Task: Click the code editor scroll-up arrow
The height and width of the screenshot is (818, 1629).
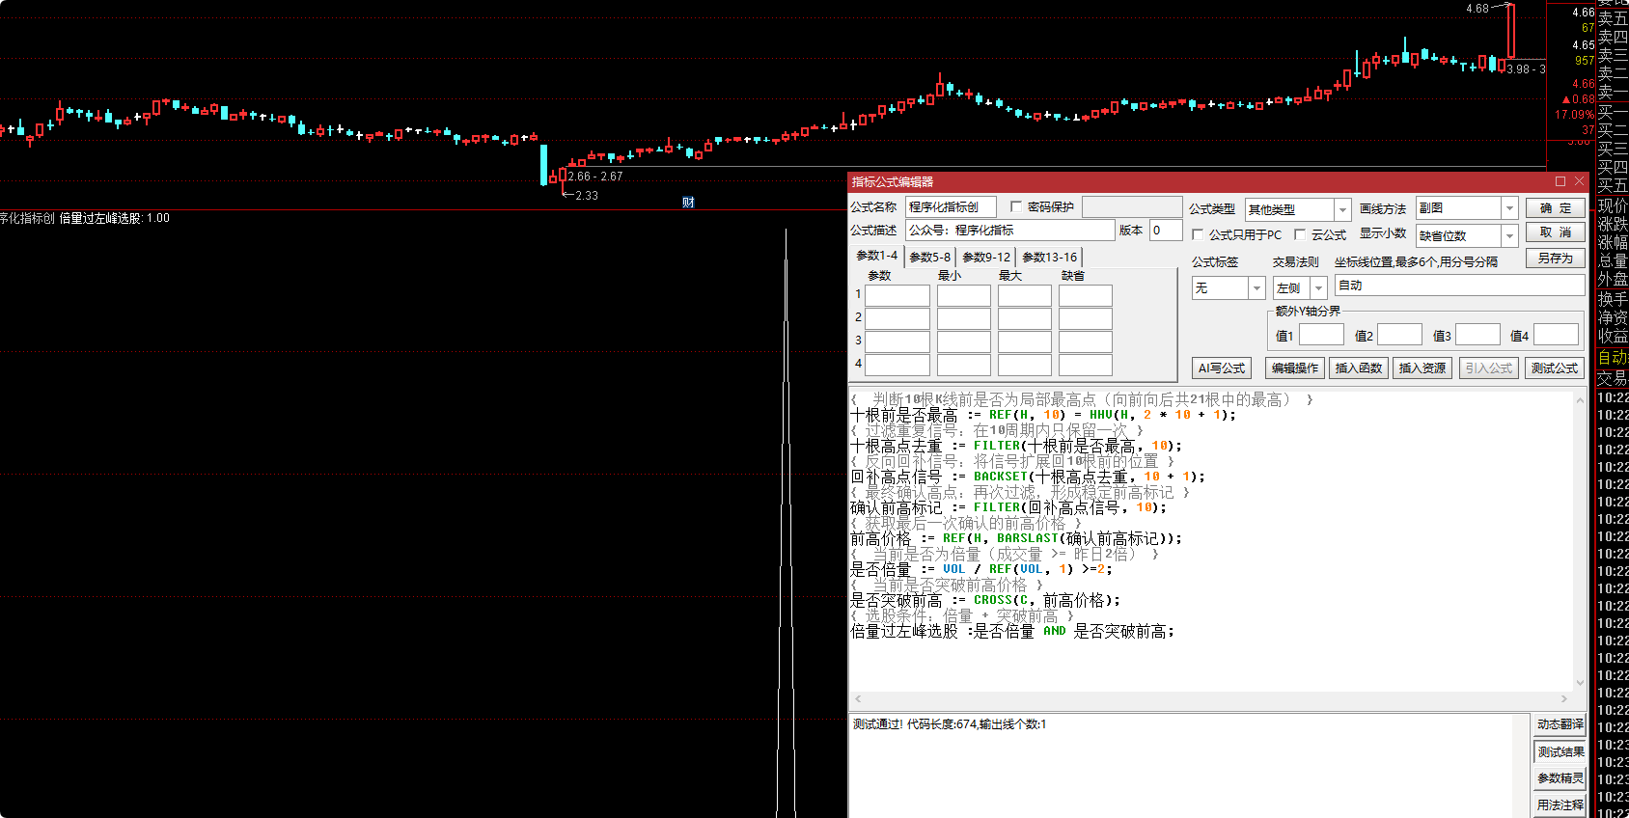Action: point(1580,398)
